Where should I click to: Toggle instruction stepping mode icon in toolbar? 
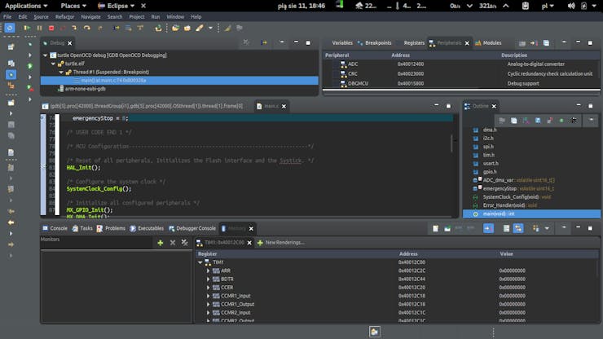coord(117,28)
